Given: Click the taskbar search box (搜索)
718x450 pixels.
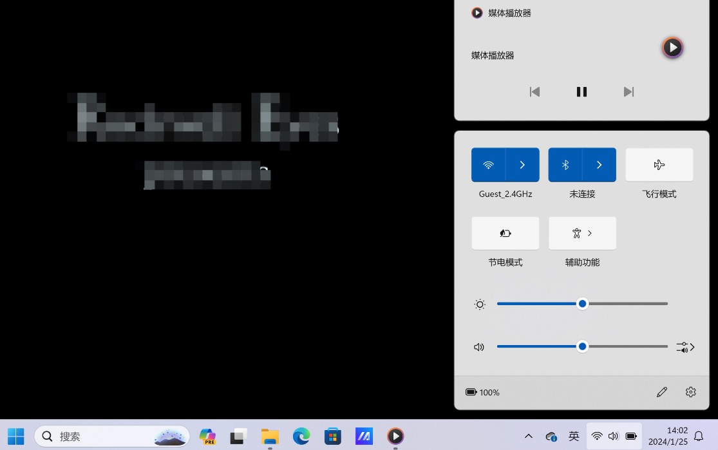Looking at the screenshot, I should pos(103,436).
